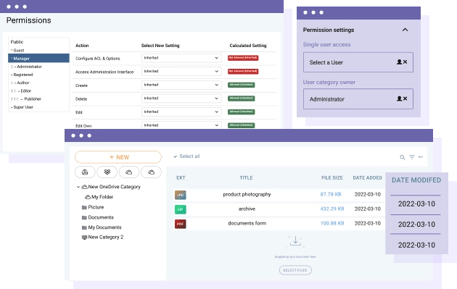Collapse New OneDrive Category tree arrow
The height and width of the screenshot is (289, 457).
tap(78, 187)
